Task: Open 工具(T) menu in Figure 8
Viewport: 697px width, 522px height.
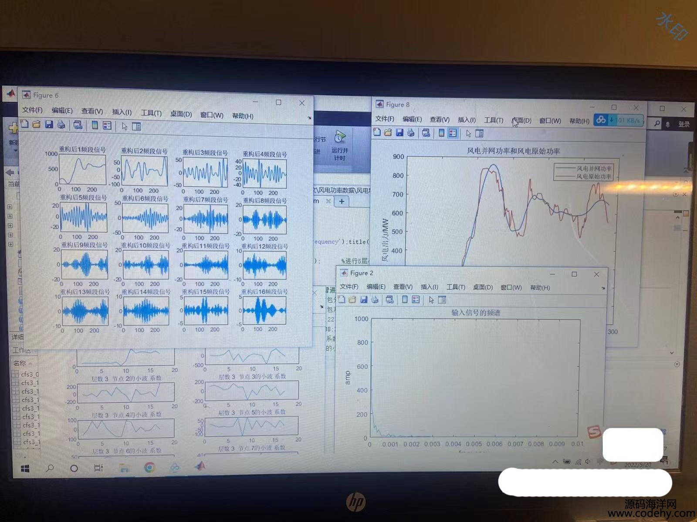Action: pos(494,120)
